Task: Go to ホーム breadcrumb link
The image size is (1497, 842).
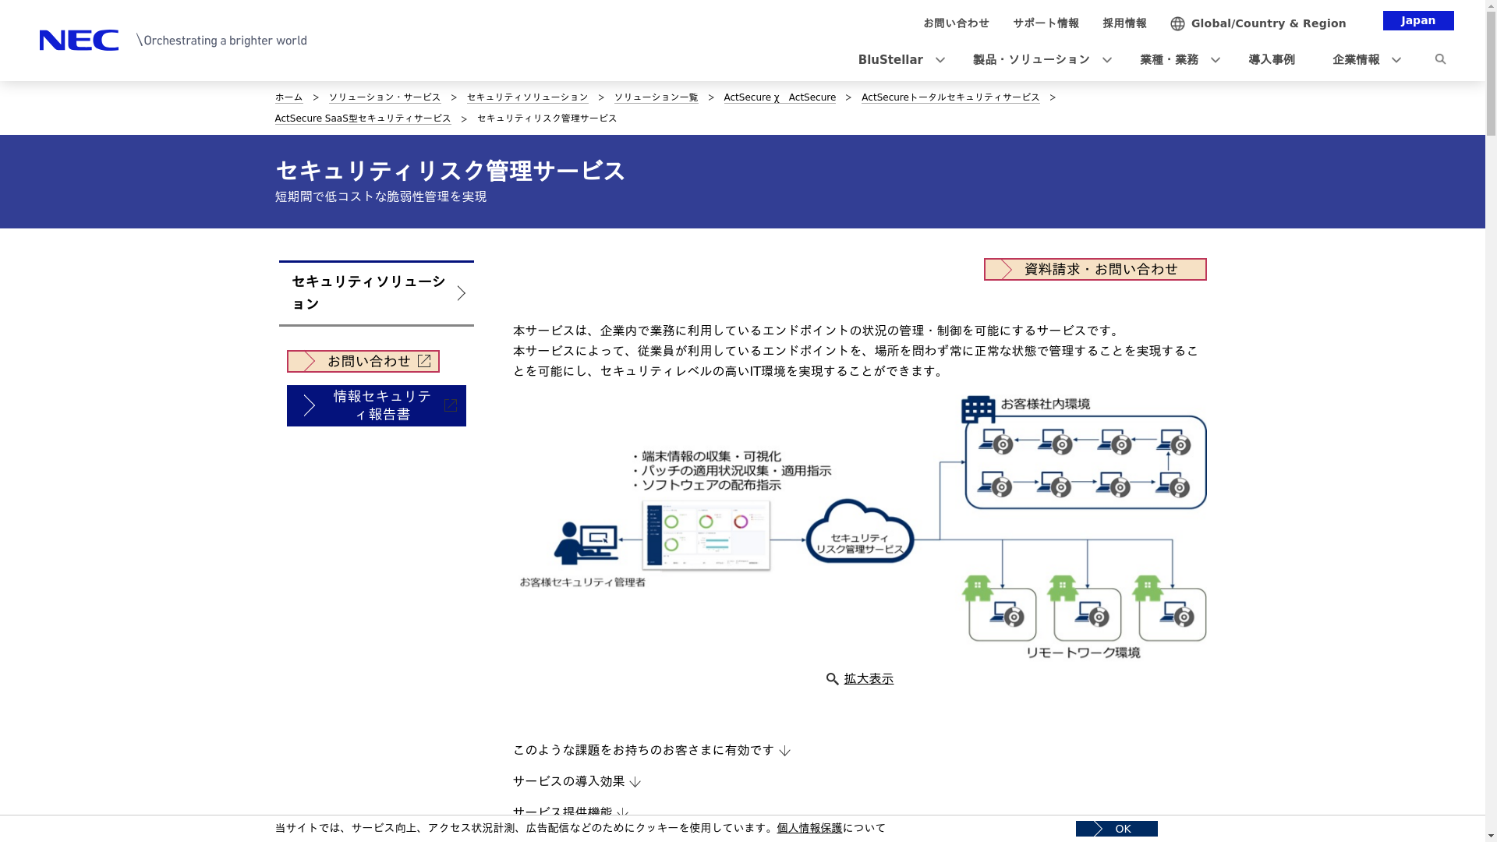Action: pos(288,97)
